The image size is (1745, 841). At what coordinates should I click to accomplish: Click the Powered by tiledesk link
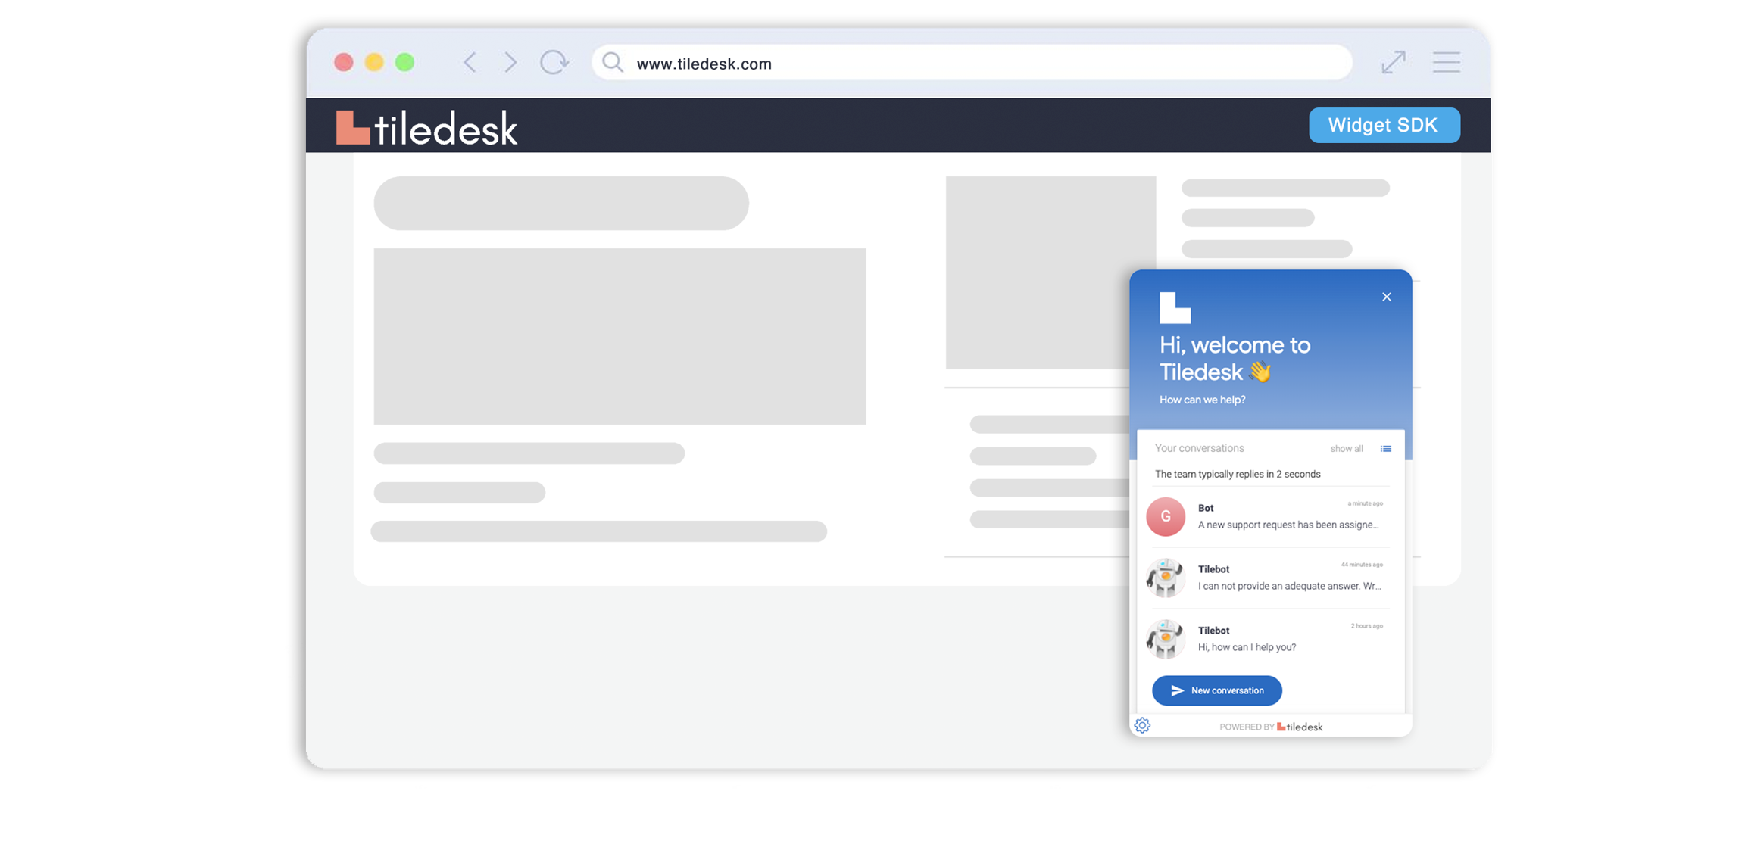[1271, 727]
